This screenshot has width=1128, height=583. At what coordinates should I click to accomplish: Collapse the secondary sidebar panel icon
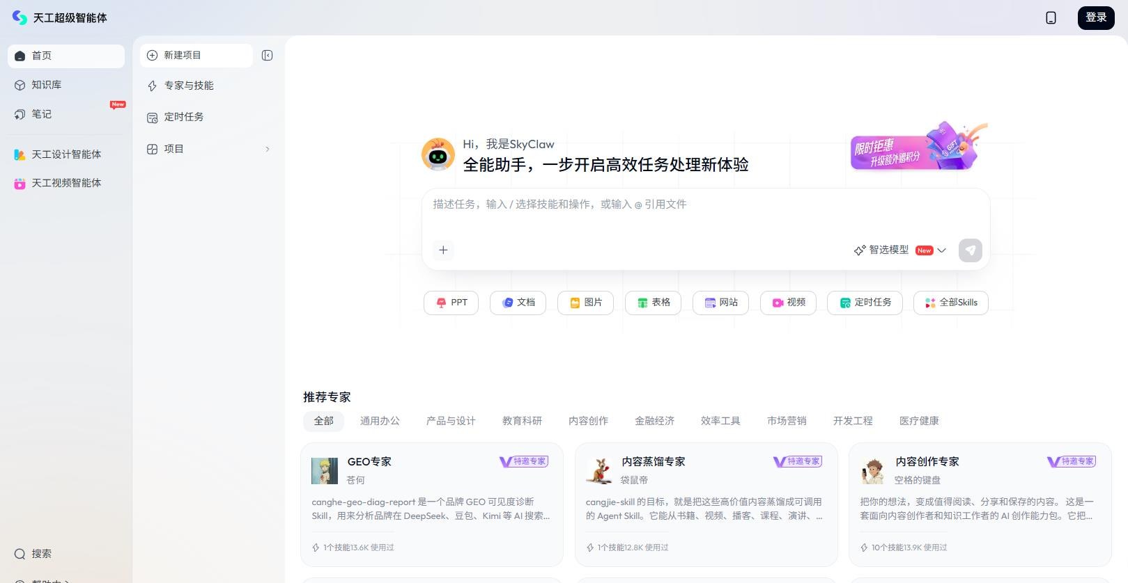(267, 56)
